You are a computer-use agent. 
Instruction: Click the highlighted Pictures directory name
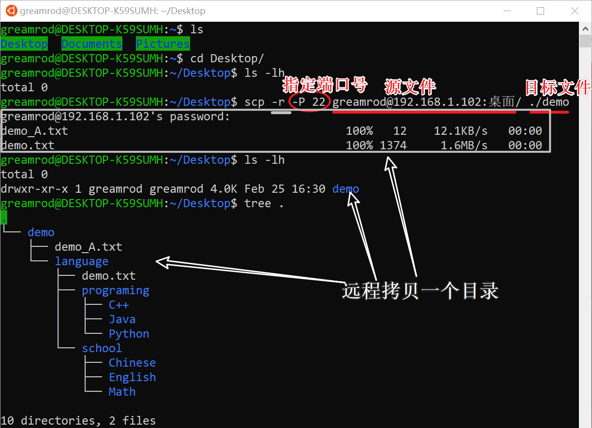coord(163,44)
